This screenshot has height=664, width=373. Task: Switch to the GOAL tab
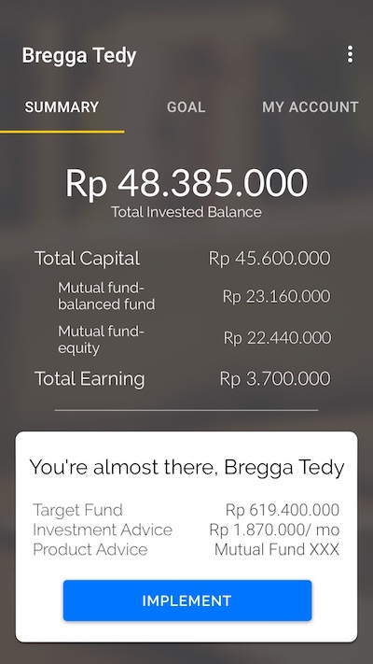point(186,107)
